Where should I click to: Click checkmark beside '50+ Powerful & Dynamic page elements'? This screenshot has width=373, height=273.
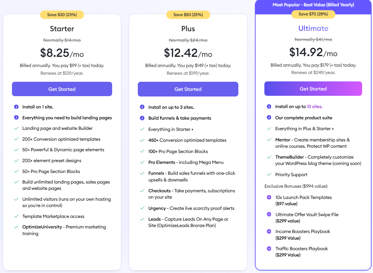[17, 150]
